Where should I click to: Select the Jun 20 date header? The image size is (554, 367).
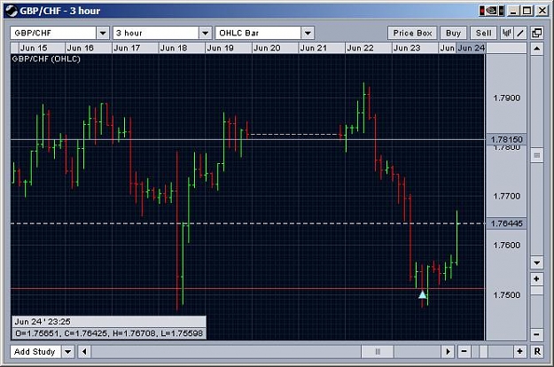point(275,48)
